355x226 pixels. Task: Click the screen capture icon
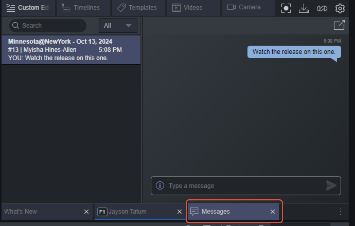[286, 8]
